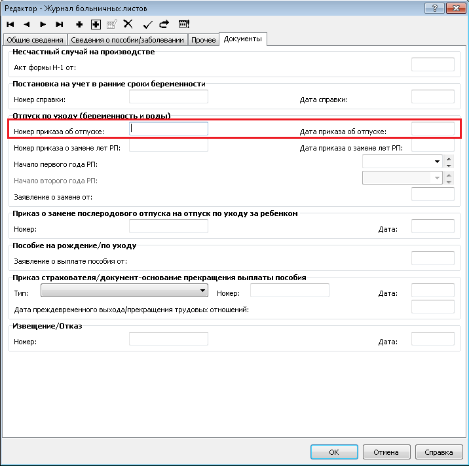Go to the previous record

coord(27,24)
